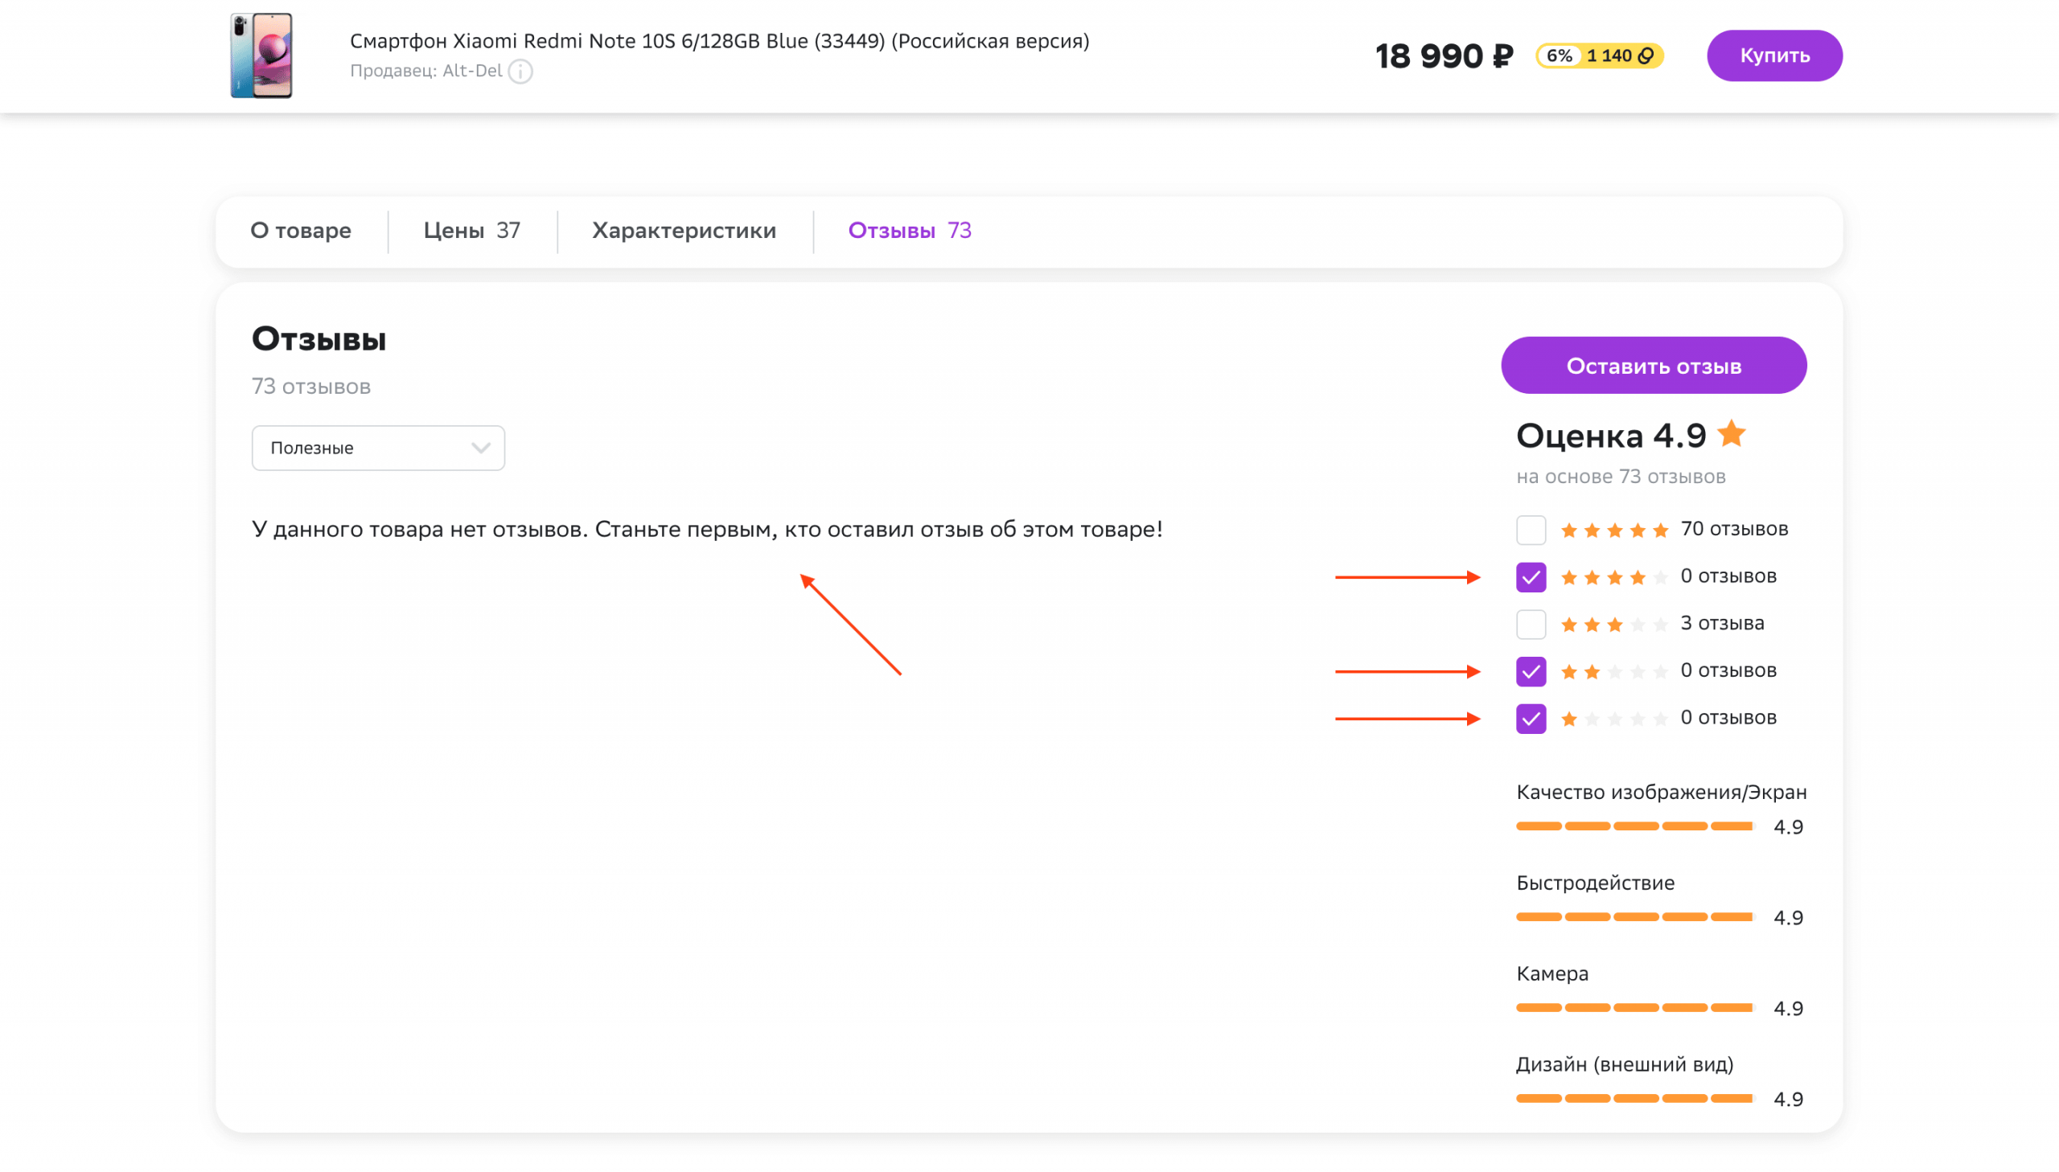Check the 5-star reviews filter checkbox
This screenshot has width=2059, height=1172.
click(x=1531, y=530)
